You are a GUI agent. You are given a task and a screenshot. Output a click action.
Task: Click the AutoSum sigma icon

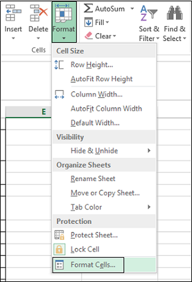(88, 8)
